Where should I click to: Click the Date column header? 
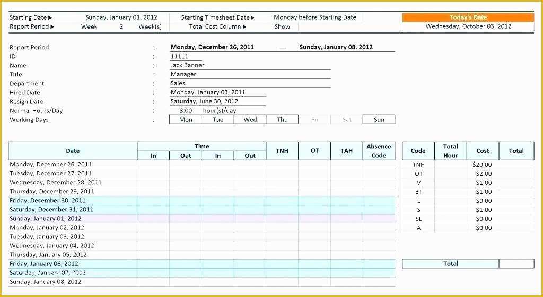(73, 151)
